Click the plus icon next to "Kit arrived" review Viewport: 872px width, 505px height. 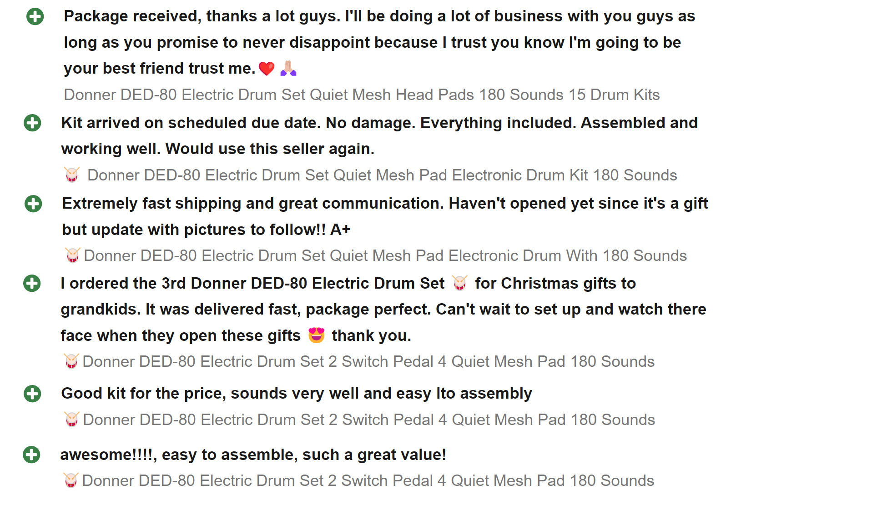pyautogui.click(x=32, y=123)
